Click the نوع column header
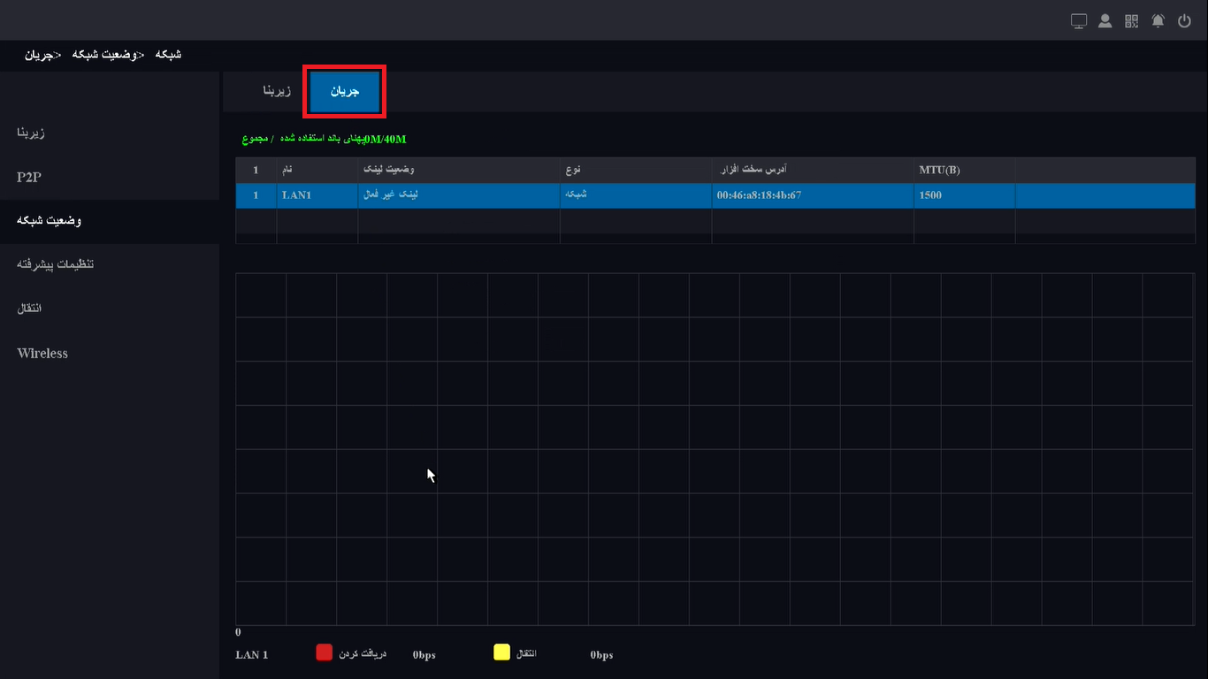Screen dimensions: 1208x679 (636, 170)
